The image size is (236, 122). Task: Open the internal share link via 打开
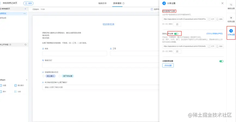(211, 19)
